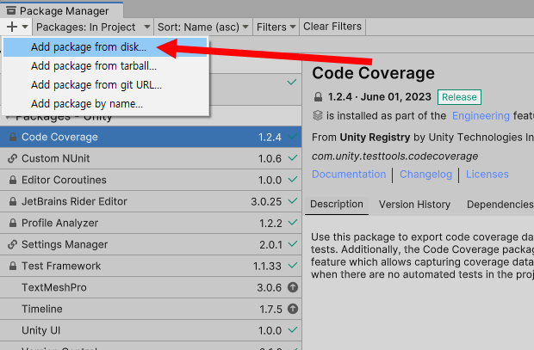Image resolution: width=534 pixels, height=350 pixels.
Task: Switch to the Dependencies tab
Action: pos(500,205)
